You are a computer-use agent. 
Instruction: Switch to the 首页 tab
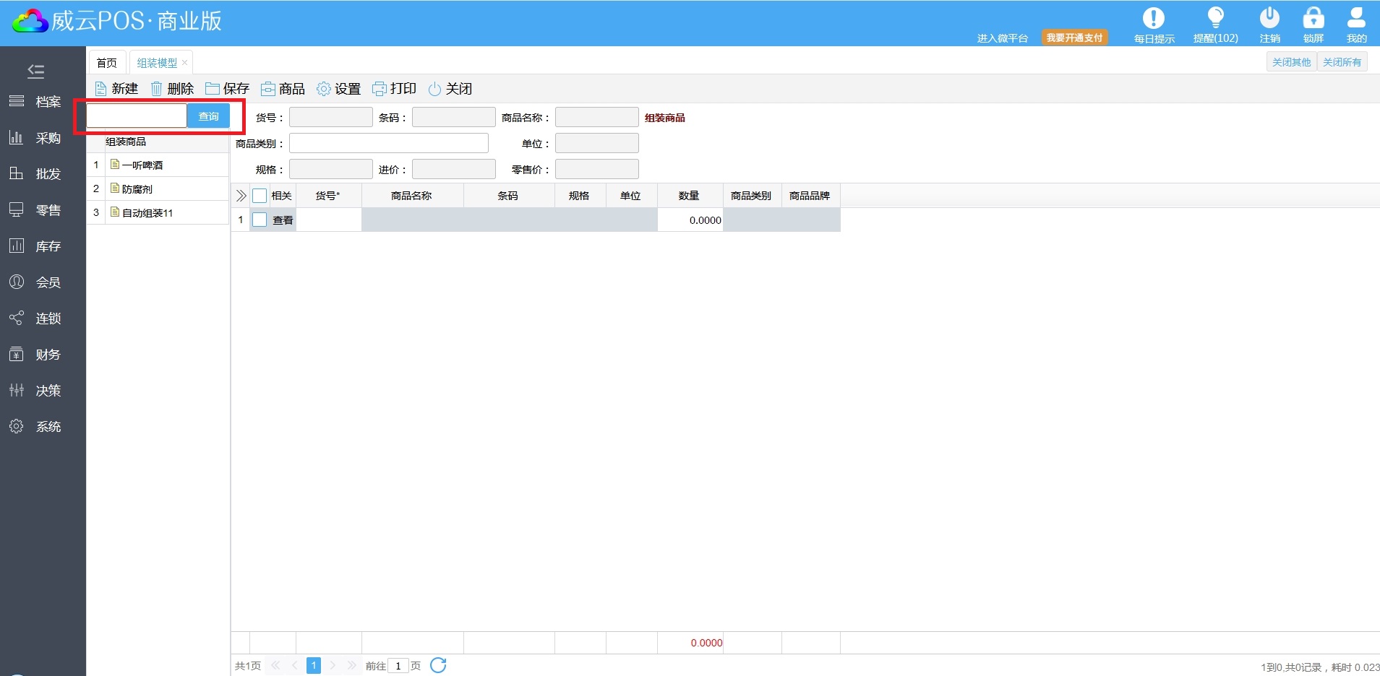coord(107,63)
